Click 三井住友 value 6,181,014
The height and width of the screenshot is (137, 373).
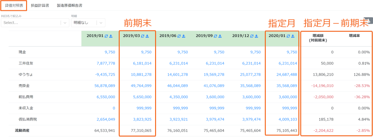[x=142, y=63]
